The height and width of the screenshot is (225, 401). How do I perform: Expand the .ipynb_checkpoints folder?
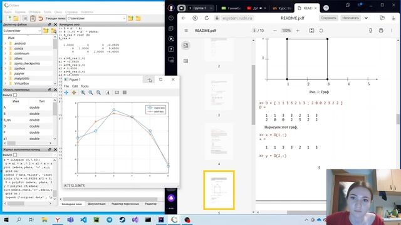coord(5,64)
